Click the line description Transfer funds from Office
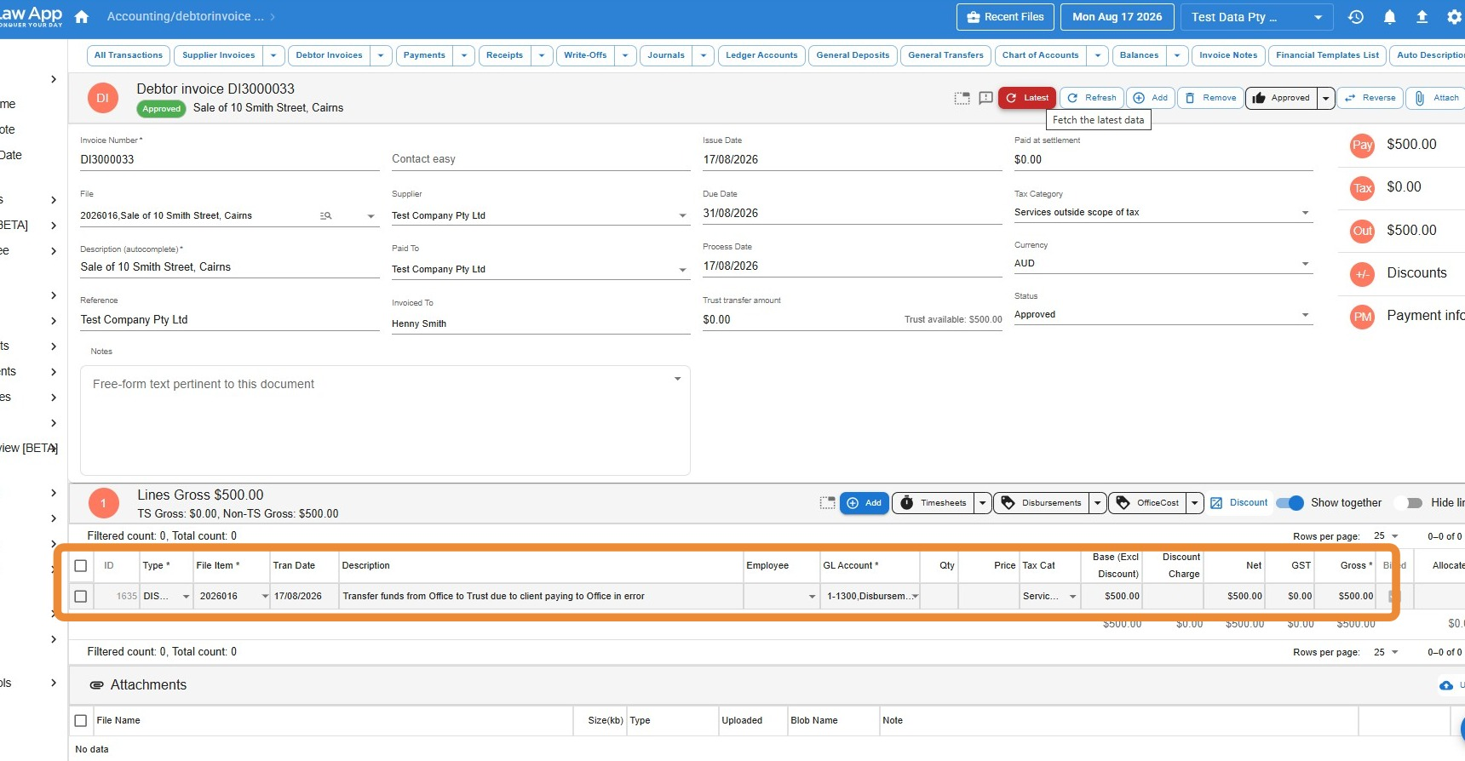Screen dimensions: 1465x761 coord(541,597)
